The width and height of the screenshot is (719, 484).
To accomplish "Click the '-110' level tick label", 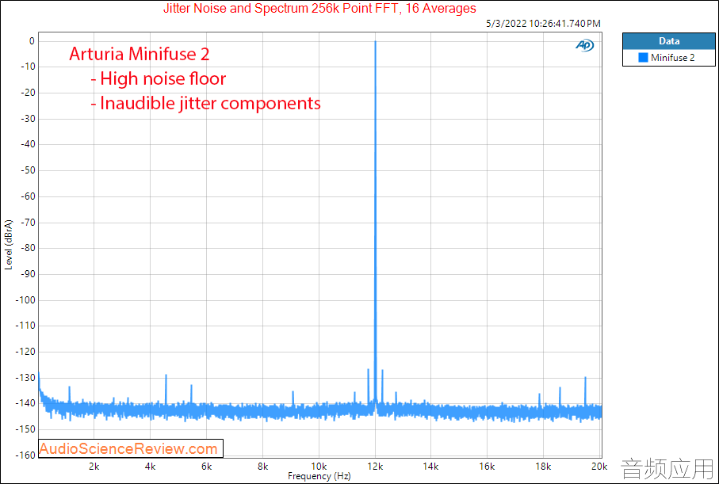I will click(x=25, y=326).
